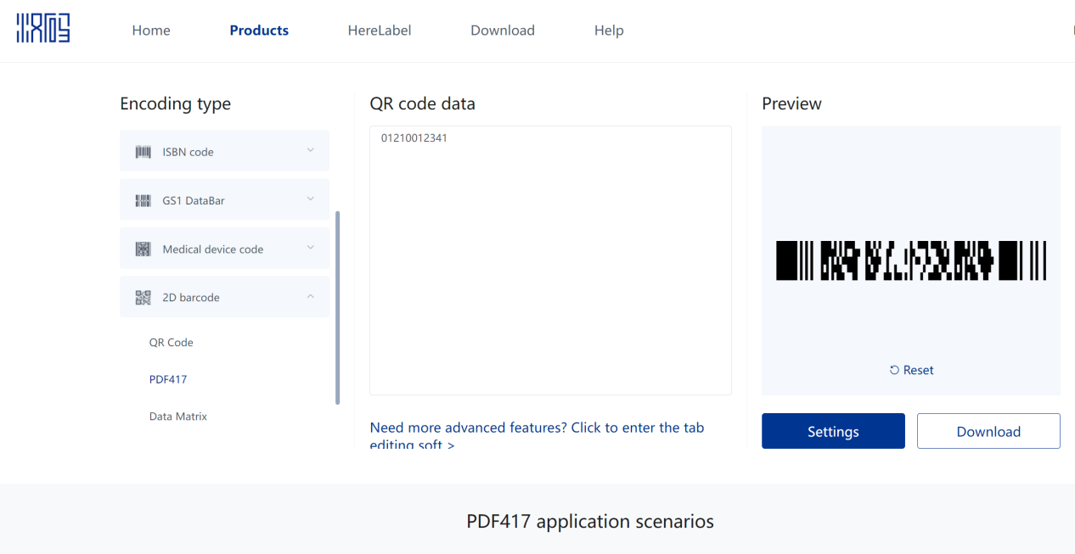
Task: Expand the ISBN code chevron
Action: 310,150
